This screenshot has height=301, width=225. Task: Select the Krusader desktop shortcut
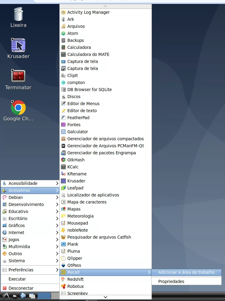(18, 48)
